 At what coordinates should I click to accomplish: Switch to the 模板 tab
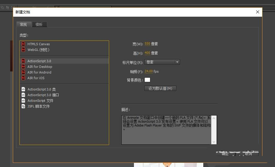click(39, 24)
